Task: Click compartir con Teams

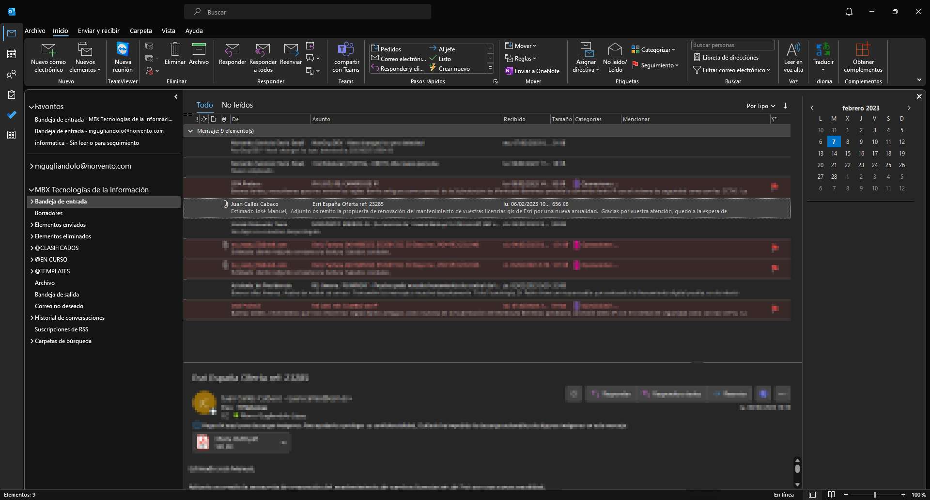Action: pos(346,58)
